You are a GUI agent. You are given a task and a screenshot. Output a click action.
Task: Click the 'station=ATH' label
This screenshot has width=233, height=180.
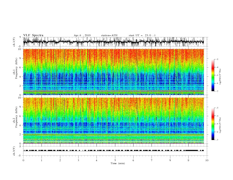[x=109, y=35]
